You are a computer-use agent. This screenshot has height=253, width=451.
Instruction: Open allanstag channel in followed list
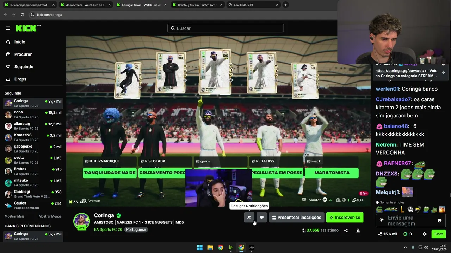point(33,126)
